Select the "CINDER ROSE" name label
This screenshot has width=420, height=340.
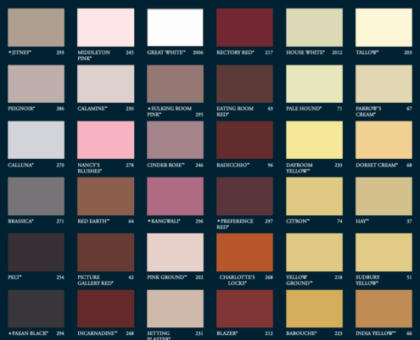coord(165,165)
